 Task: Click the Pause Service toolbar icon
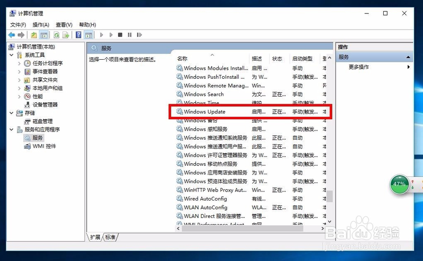(130, 35)
